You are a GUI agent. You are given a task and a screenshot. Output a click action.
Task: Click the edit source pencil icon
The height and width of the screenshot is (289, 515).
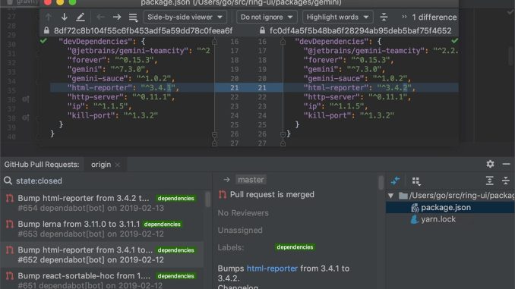click(81, 17)
